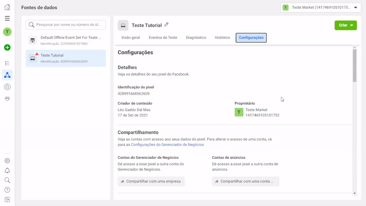Click Compartilhar com uma conta button
Screen dimensions: 366x206
point(245,181)
